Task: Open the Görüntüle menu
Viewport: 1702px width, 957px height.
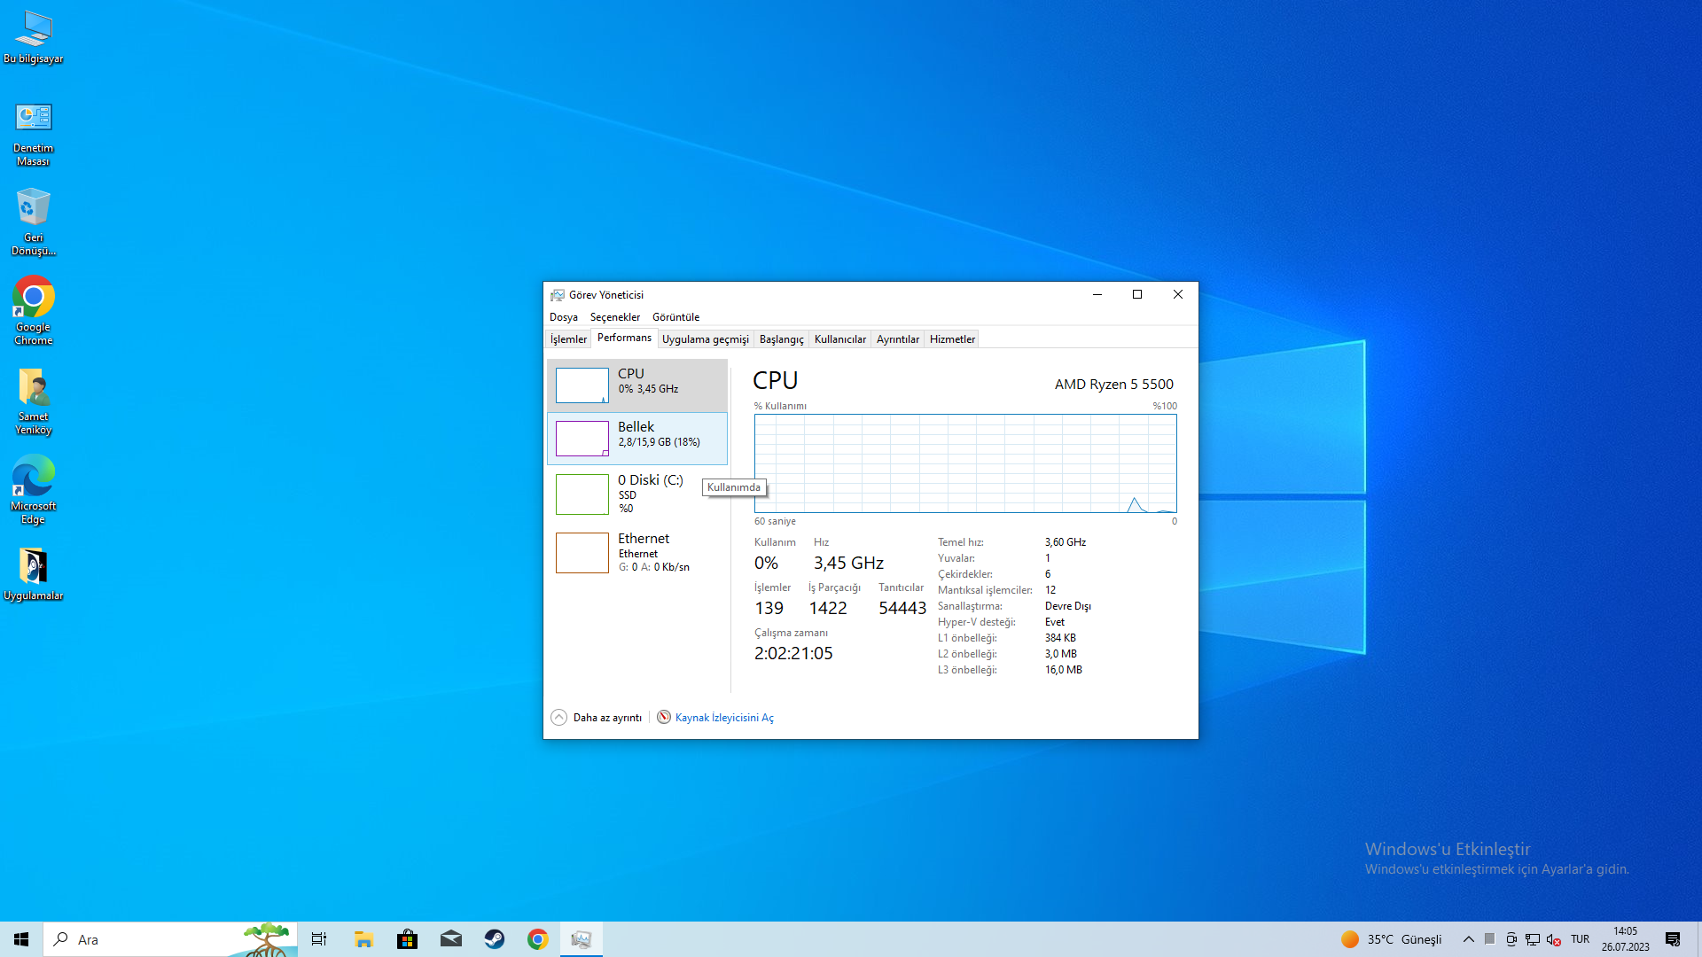Action: coord(675,317)
